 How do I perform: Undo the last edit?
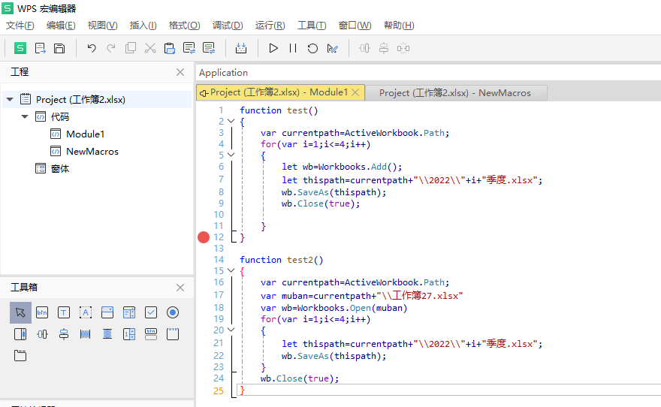point(92,48)
